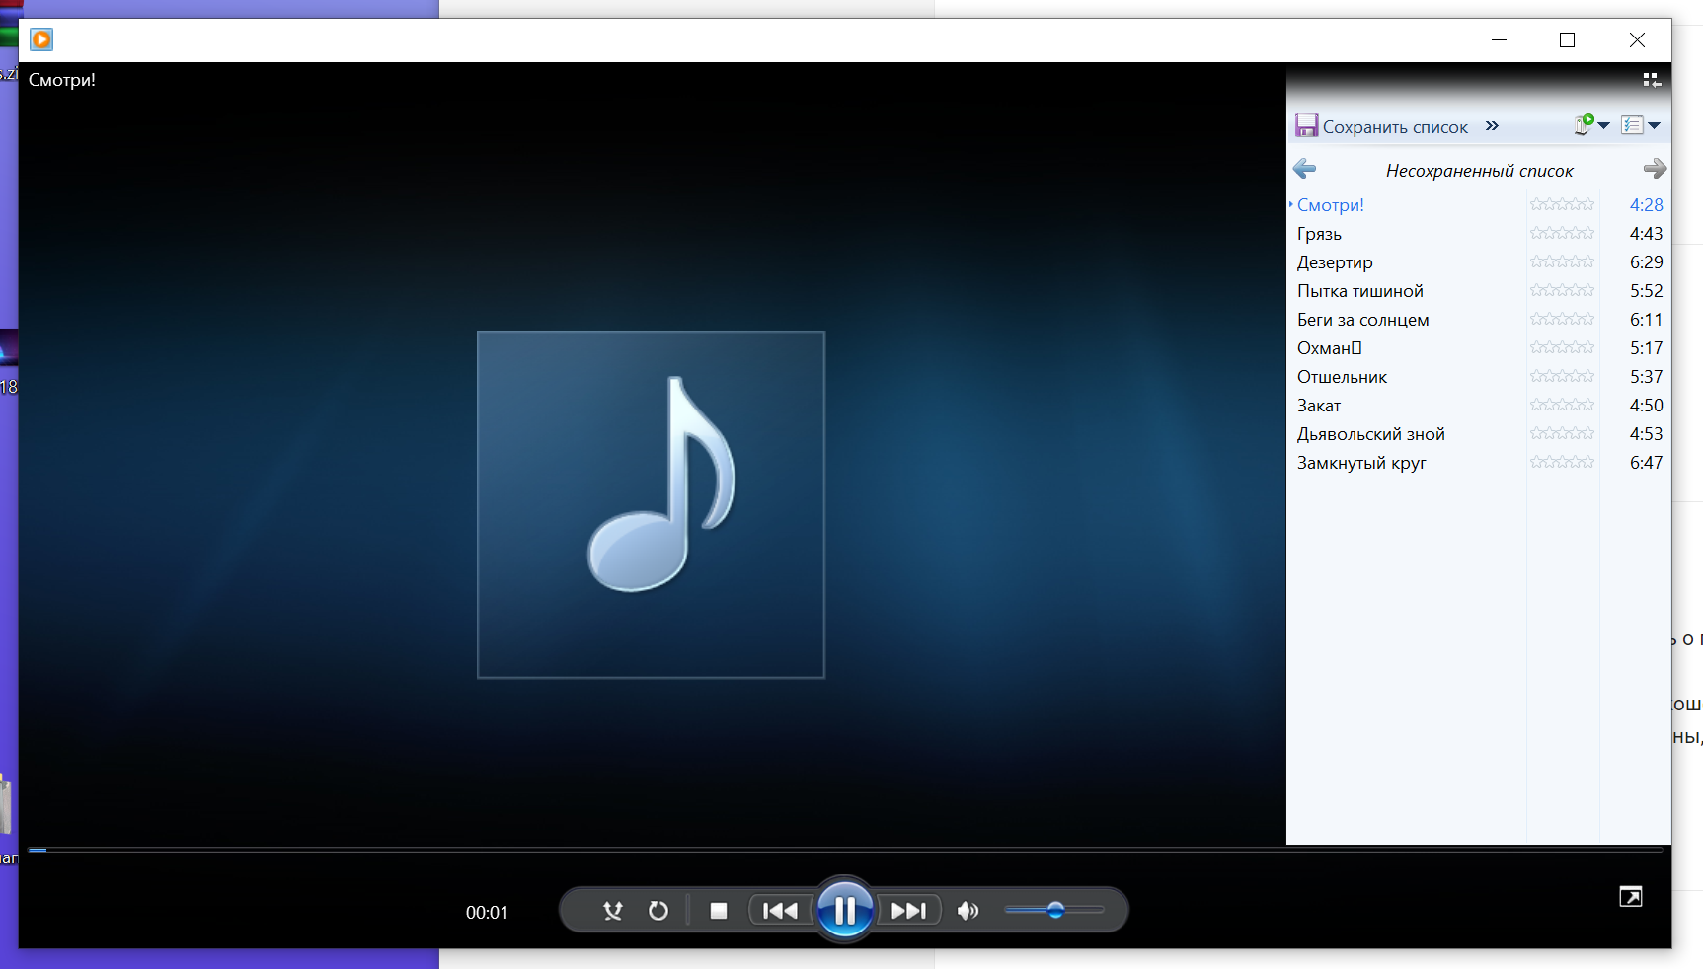Select the track Дьявольский зной
This screenshot has height=969, width=1703.
click(1370, 434)
